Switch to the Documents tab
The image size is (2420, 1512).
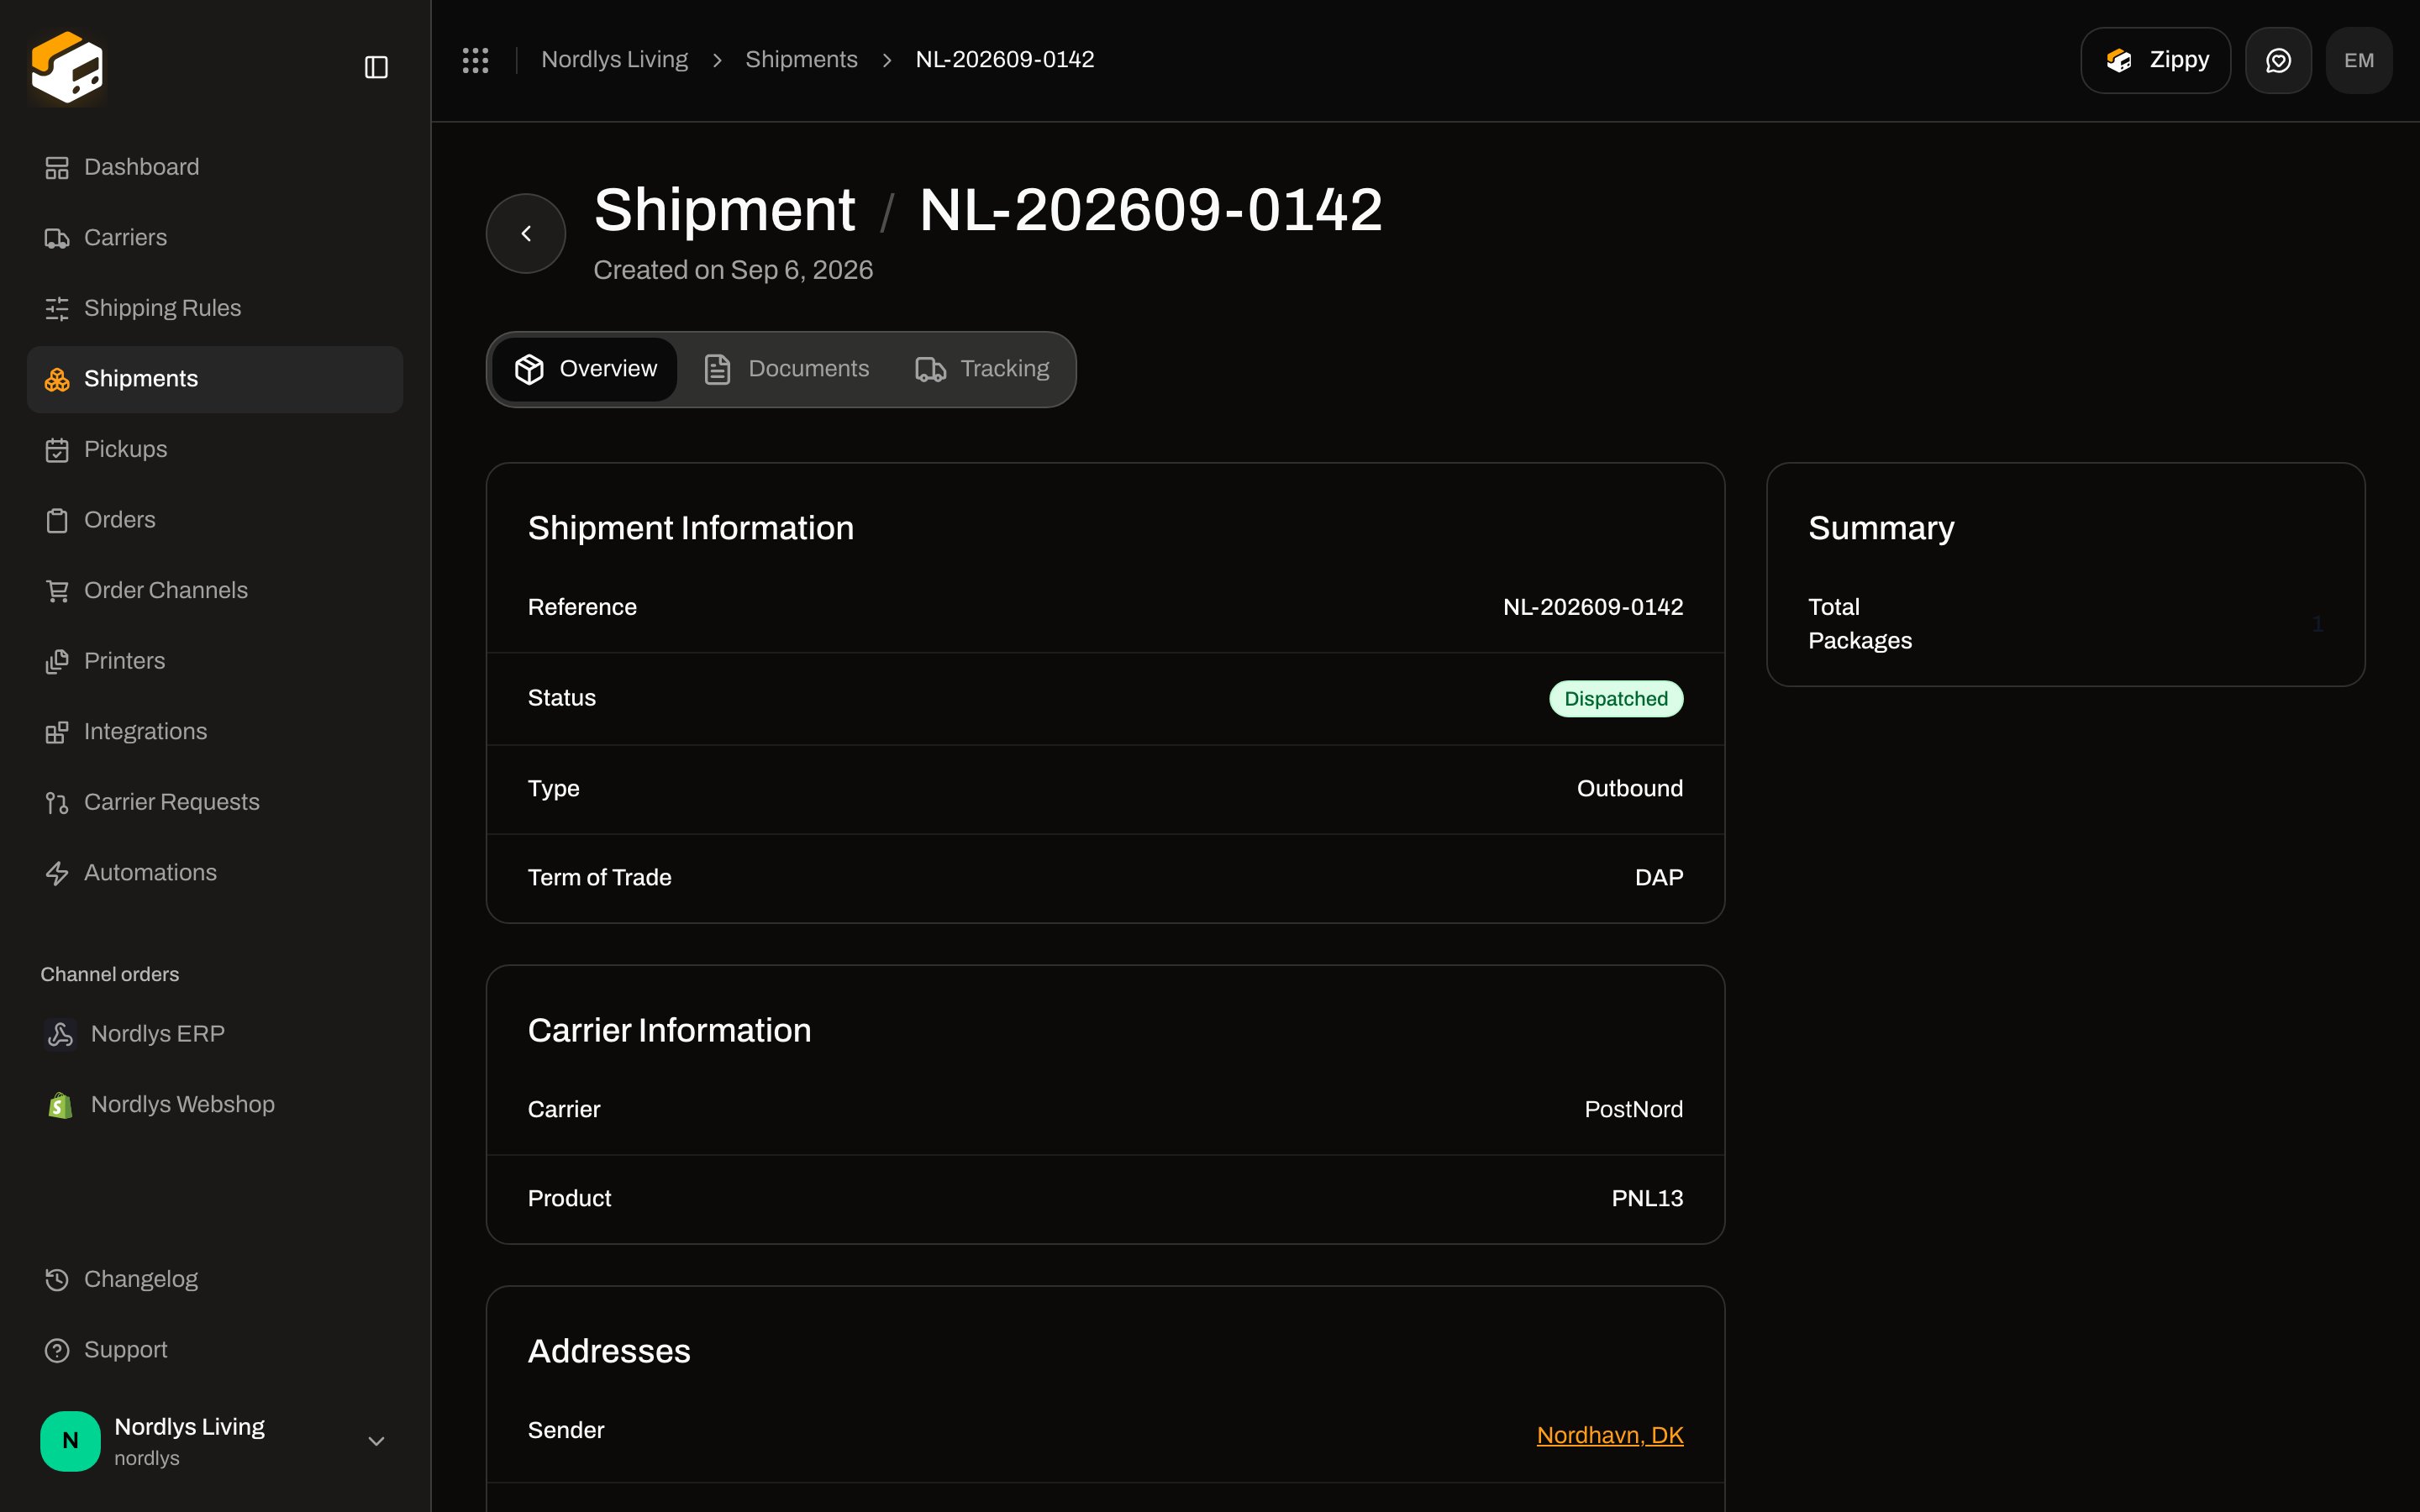pyautogui.click(x=787, y=369)
